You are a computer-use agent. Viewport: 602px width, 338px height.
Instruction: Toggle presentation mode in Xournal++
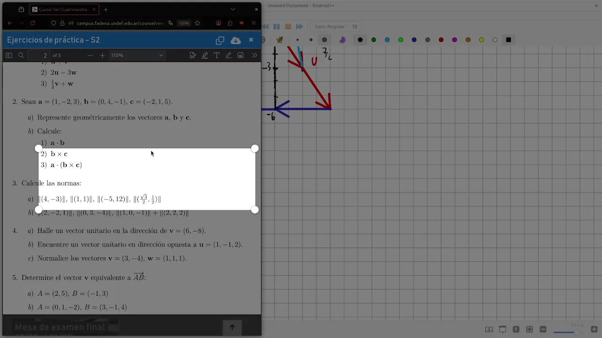[x=503, y=330]
